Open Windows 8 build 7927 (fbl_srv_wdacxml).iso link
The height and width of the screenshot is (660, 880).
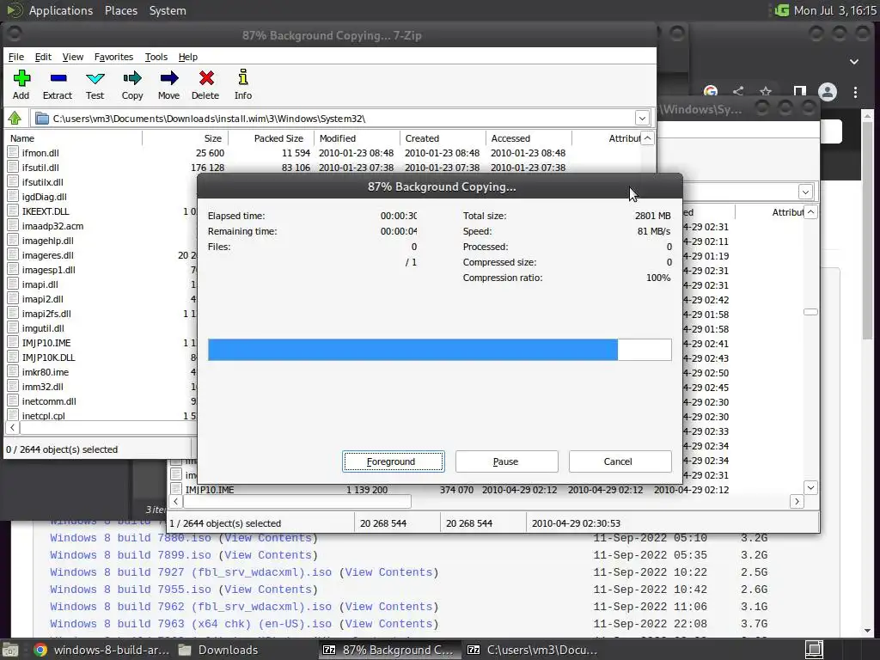coord(191,571)
